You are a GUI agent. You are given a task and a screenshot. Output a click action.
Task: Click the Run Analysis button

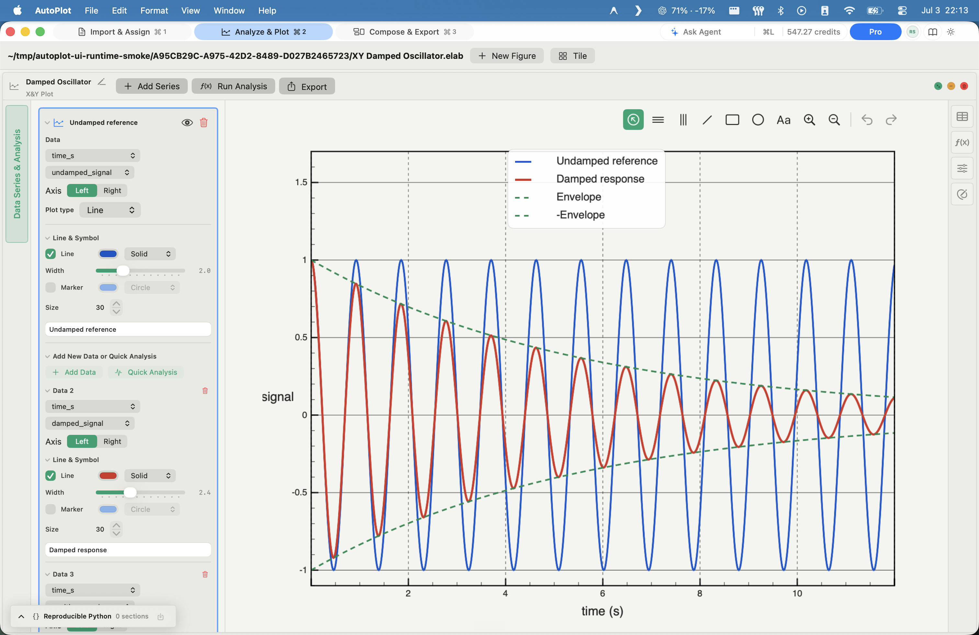[x=234, y=86]
